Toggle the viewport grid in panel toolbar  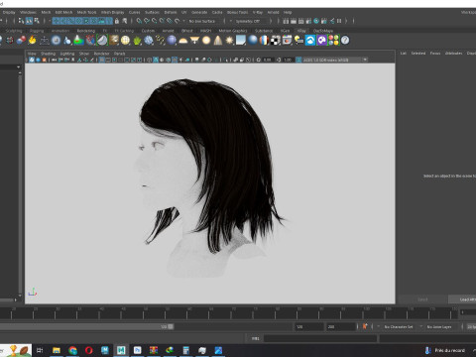(102, 59)
